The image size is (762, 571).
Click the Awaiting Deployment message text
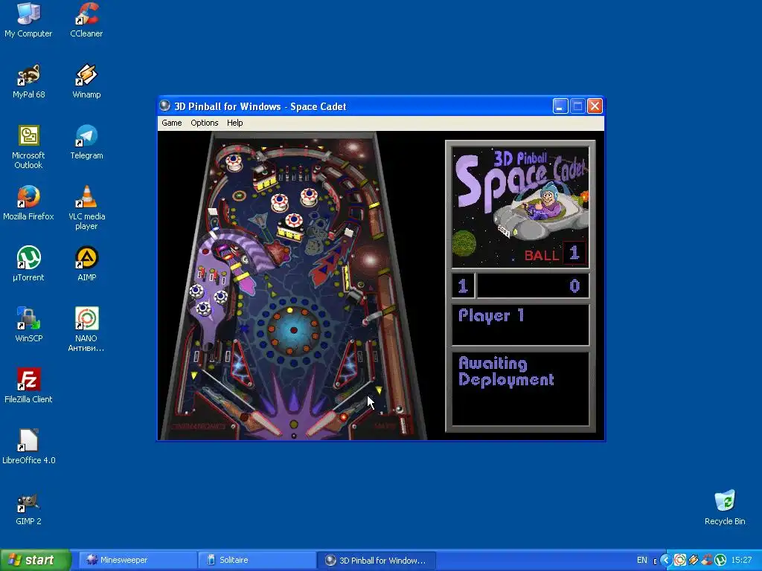506,372
